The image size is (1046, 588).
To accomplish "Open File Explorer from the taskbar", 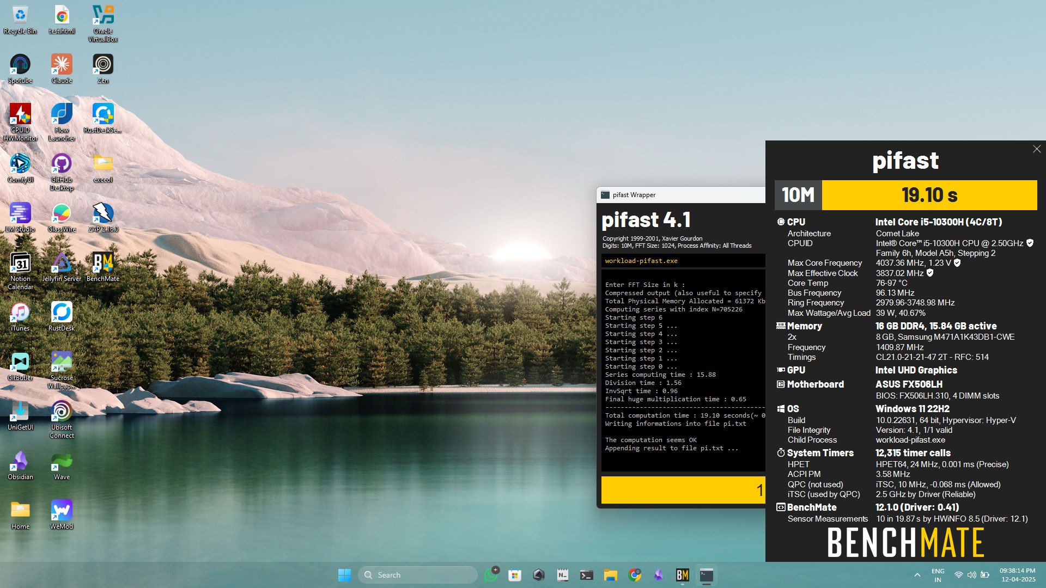I will pyautogui.click(x=610, y=575).
